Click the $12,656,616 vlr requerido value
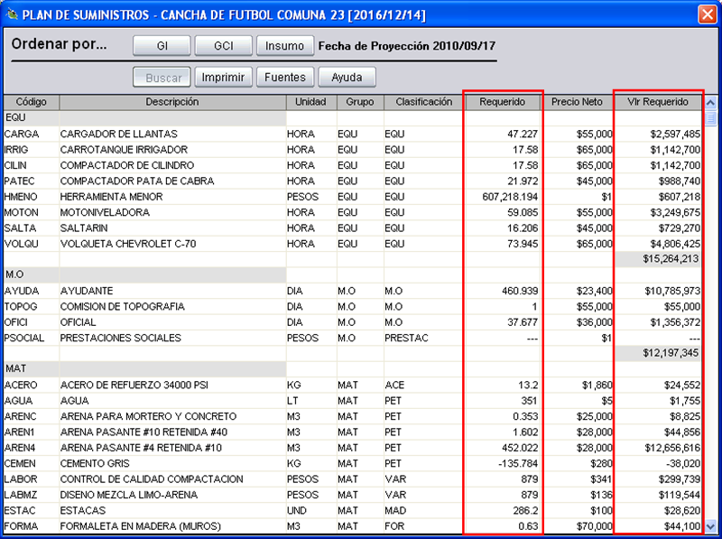The width and height of the screenshot is (722, 539). [x=672, y=448]
